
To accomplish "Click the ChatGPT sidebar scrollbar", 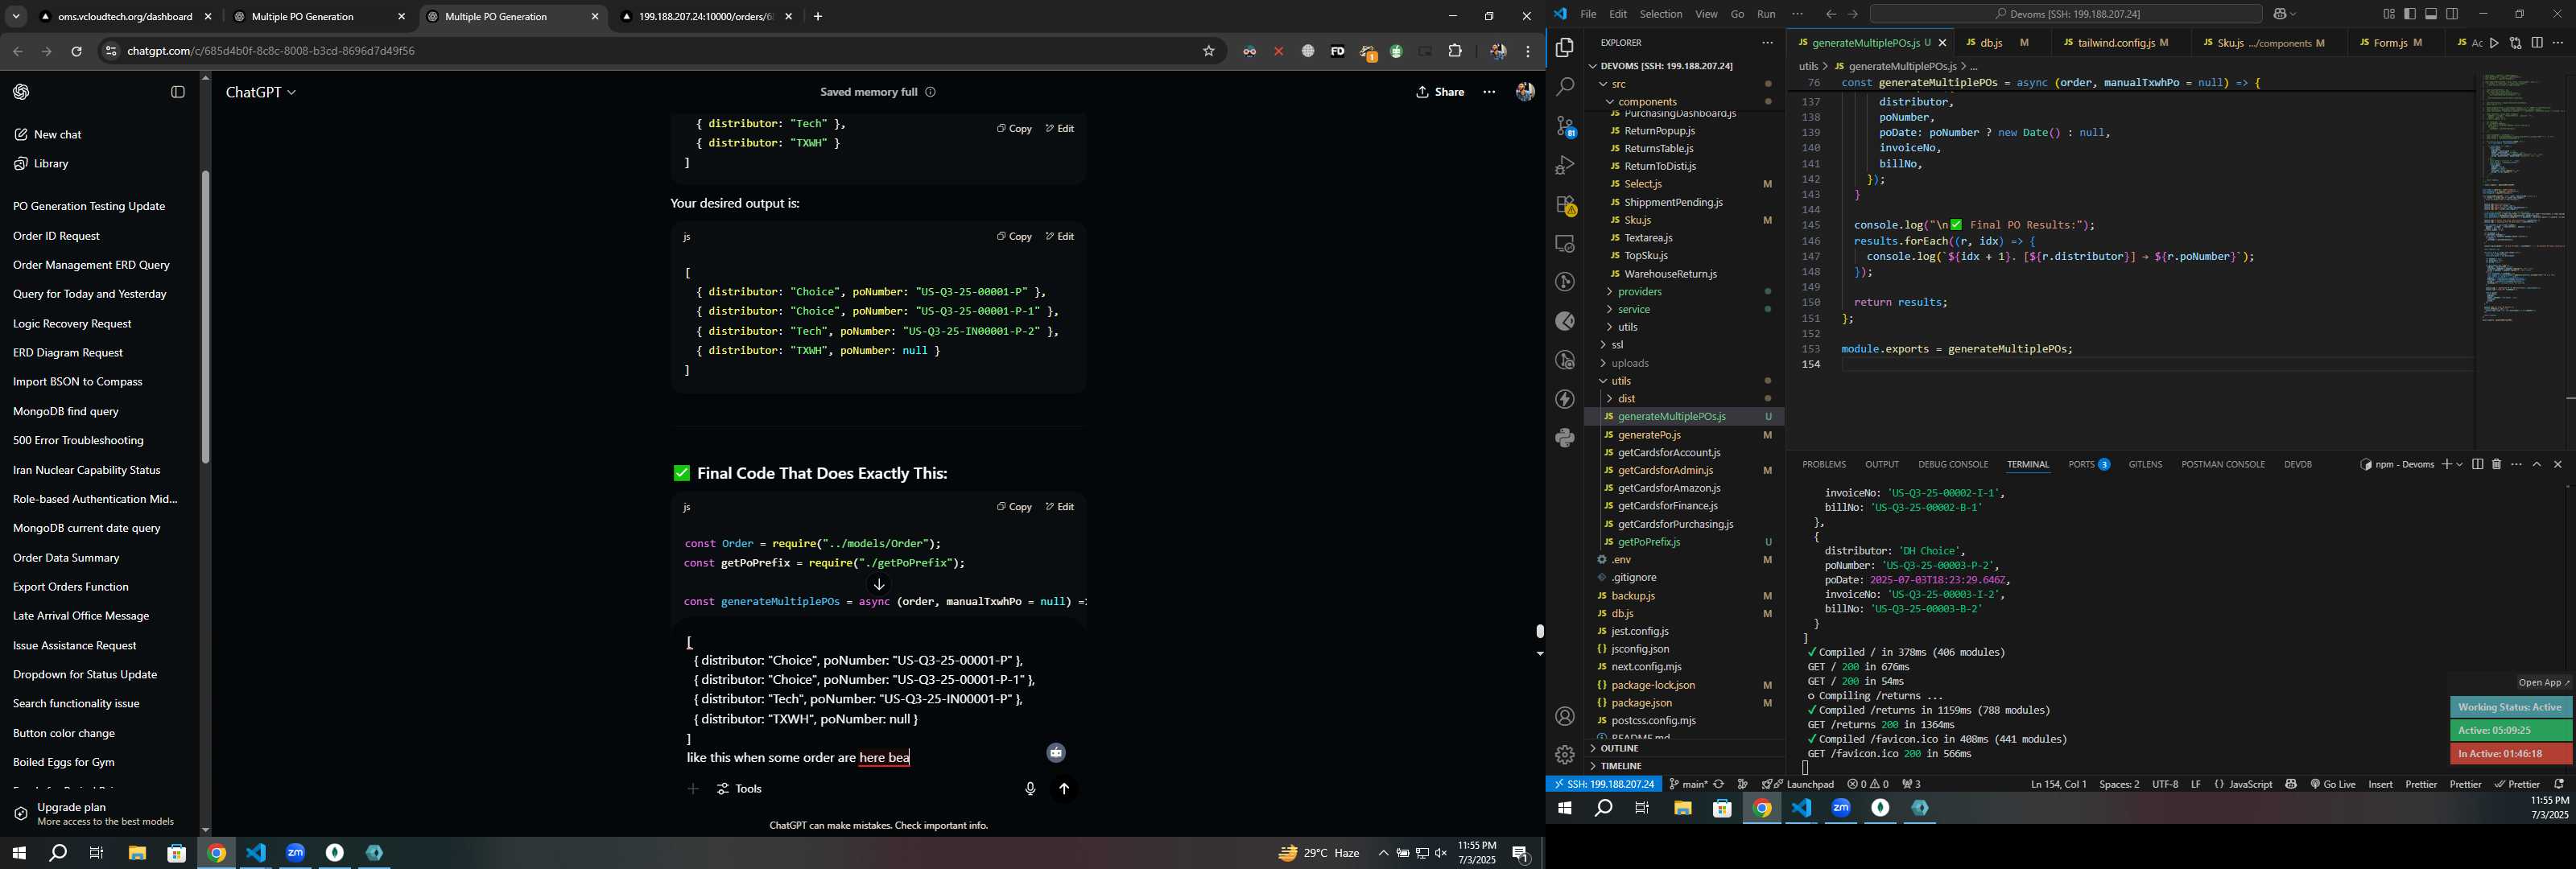I will click(206, 317).
